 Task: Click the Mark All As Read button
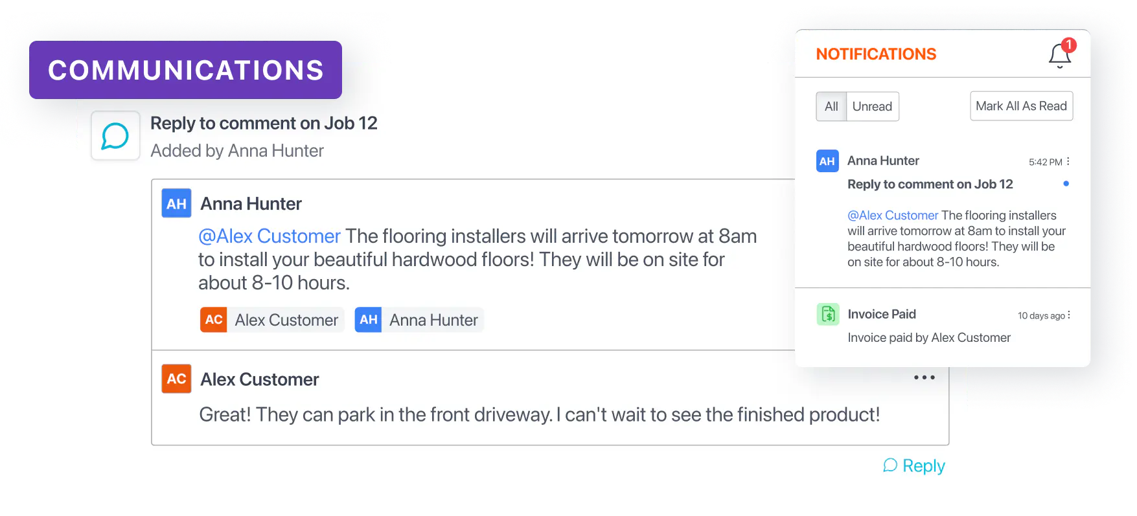tap(1021, 106)
